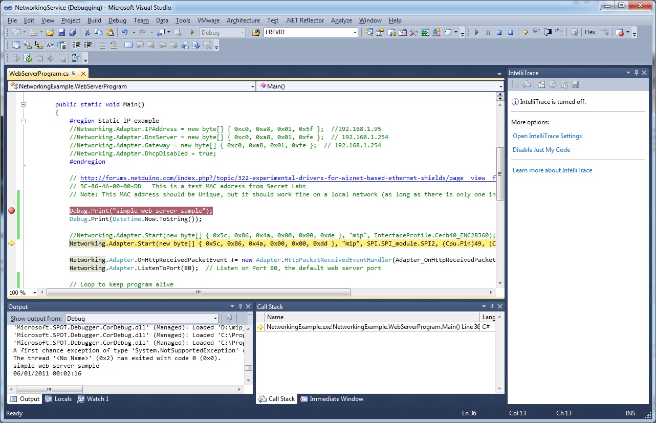Viewport: 656px width, 423px height.
Task: Toggle Hex display in debug toolbar
Action: (x=590, y=32)
